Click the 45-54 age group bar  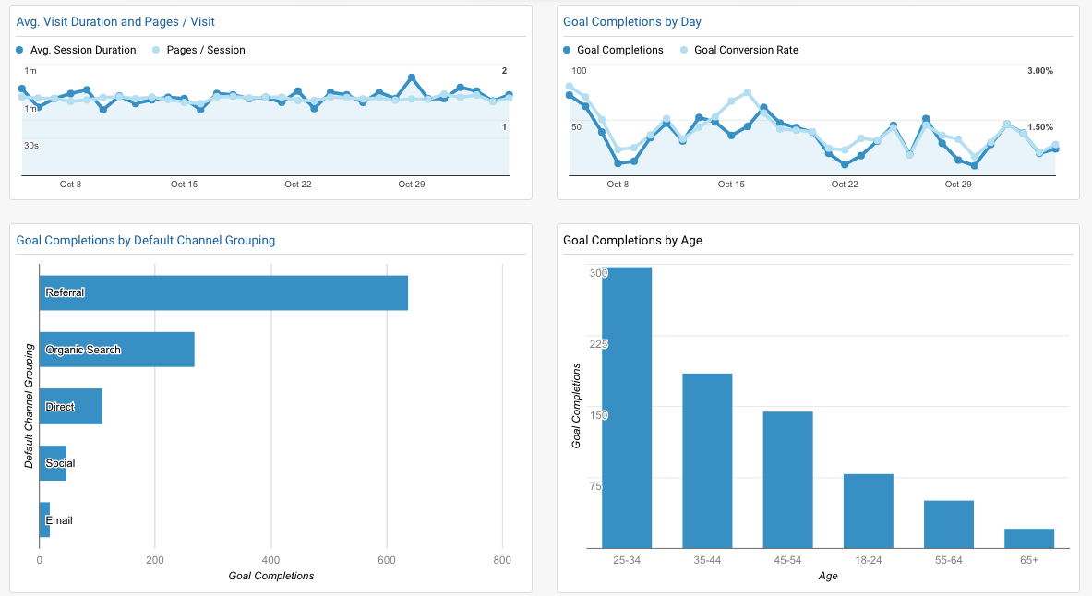coord(787,480)
